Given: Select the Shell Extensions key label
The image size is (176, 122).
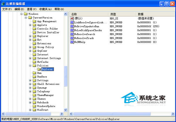Looking at the screenshot, I should point(48,84).
